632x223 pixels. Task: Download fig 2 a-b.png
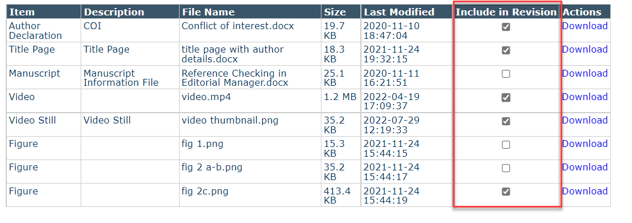pyautogui.click(x=585, y=167)
